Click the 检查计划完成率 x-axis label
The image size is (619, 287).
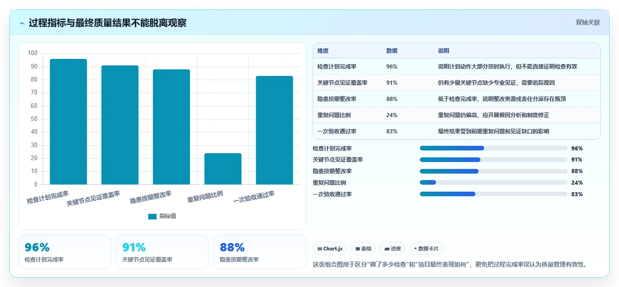48,198
